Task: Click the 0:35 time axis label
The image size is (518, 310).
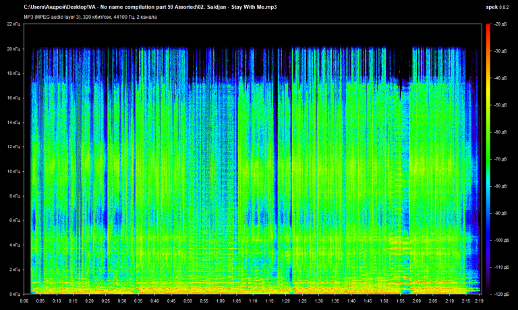Action: 138,301
